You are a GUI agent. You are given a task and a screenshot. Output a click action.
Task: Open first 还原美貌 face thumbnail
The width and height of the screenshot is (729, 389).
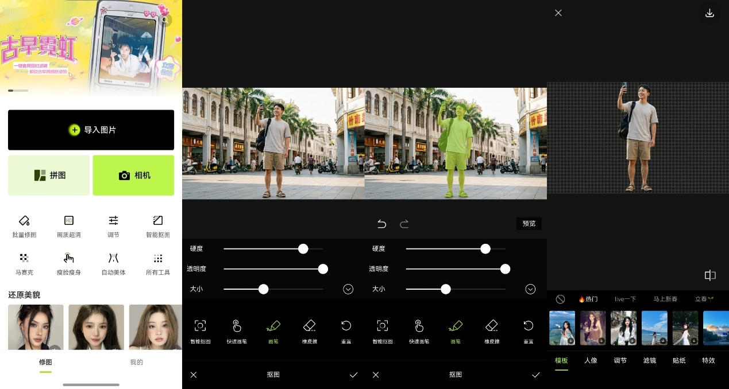(x=36, y=327)
